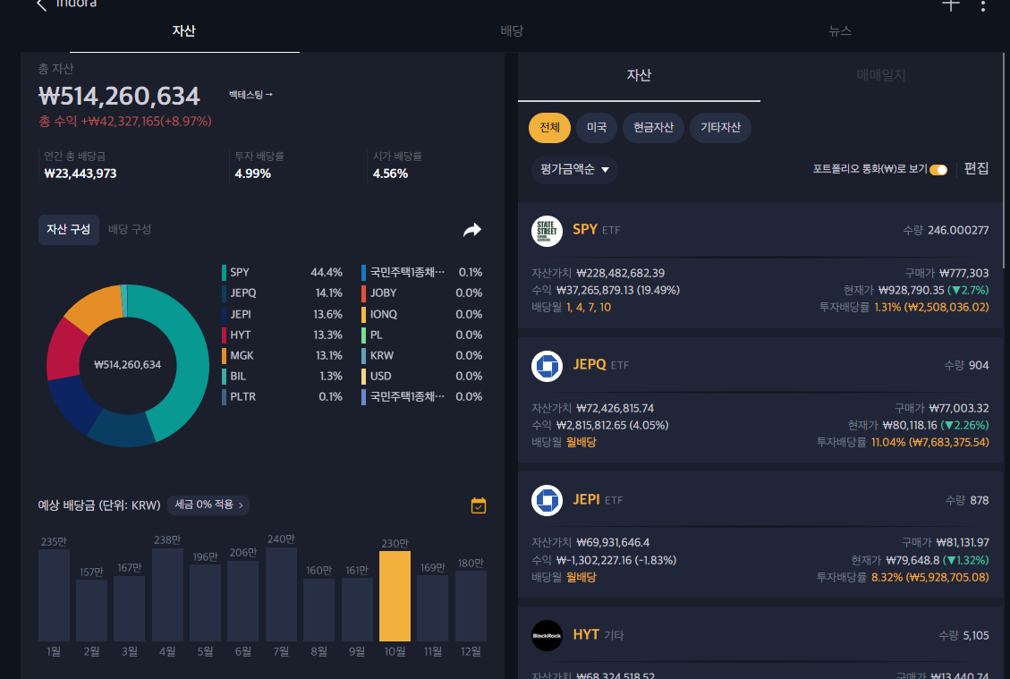Click the JEPQ Chase logo icon
This screenshot has height=679, width=1010.
point(547,366)
